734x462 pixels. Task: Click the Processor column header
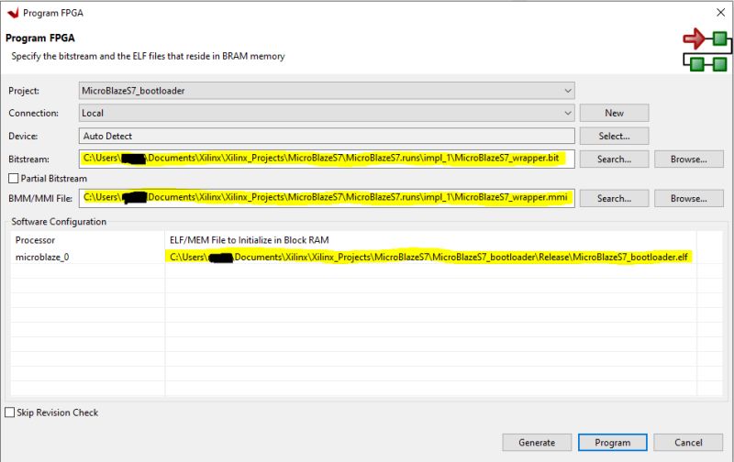click(x=87, y=240)
